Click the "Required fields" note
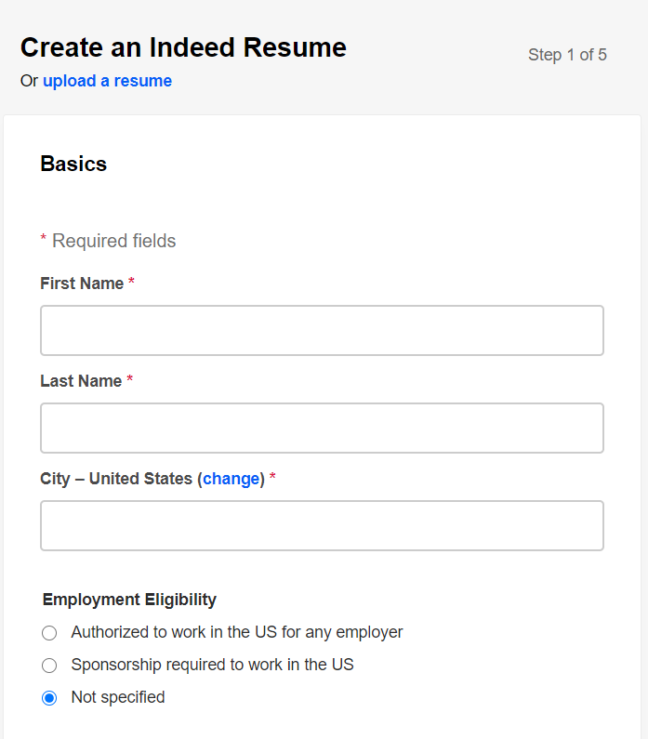 coord(113,242)
